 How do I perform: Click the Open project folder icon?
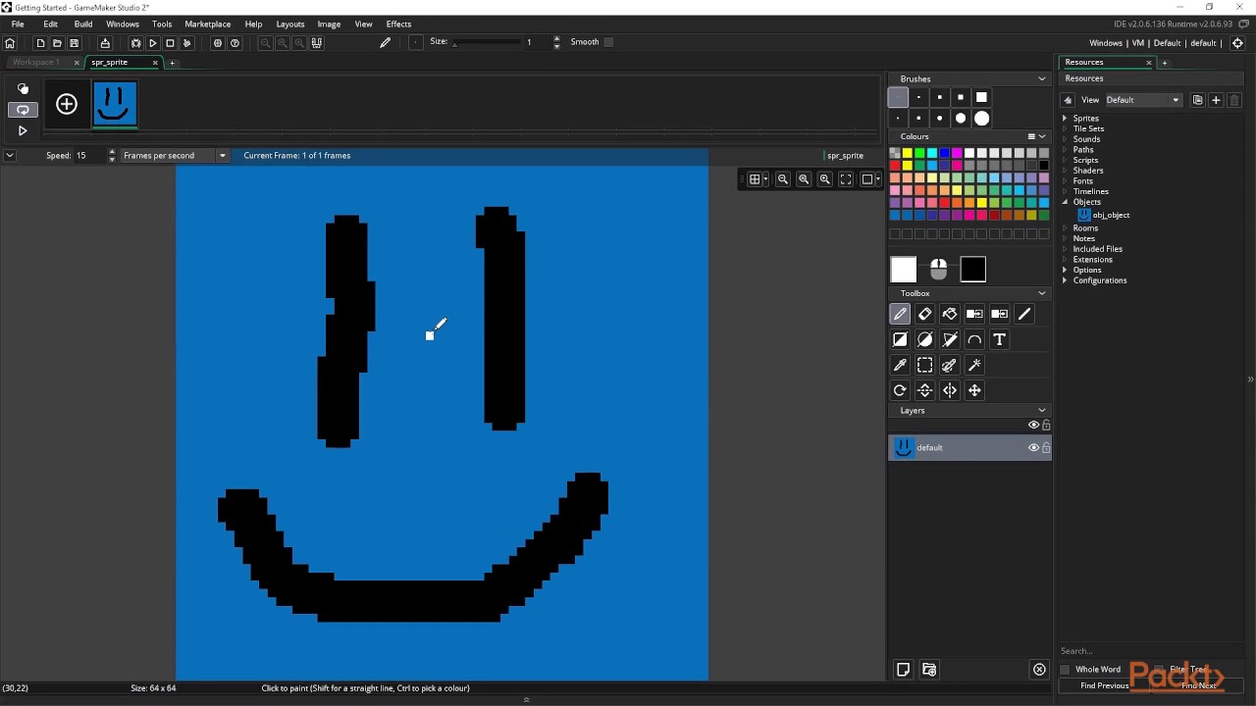pyautogui.click(x=57, y=43)
